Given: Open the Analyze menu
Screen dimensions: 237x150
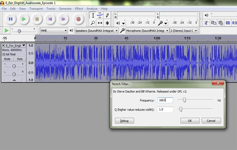Looking at the screenshot, I should pyautogui.click(x=92, y=8).
